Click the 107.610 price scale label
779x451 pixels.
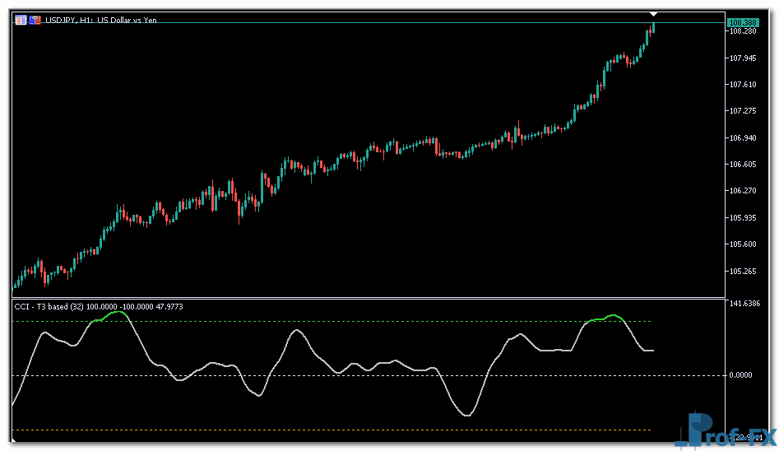point(743,85)
